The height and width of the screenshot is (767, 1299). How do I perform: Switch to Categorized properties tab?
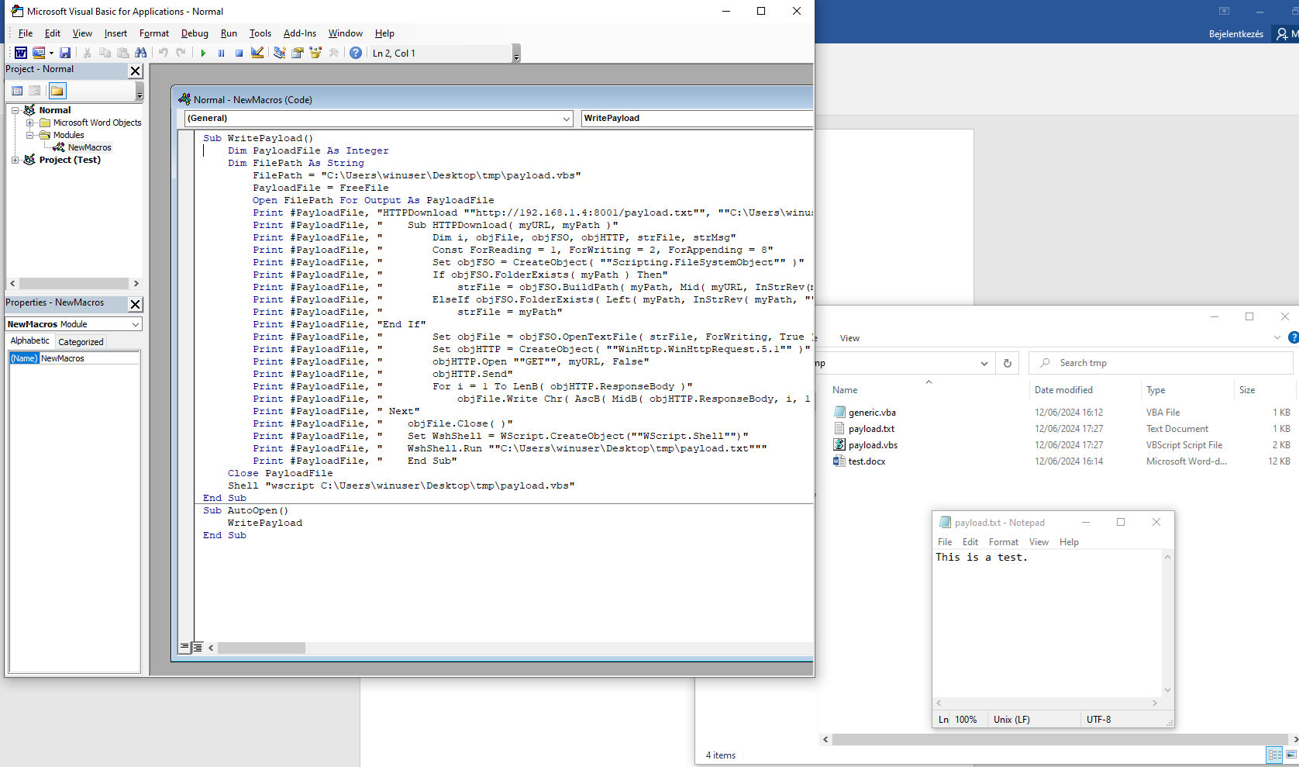point(81,342)
